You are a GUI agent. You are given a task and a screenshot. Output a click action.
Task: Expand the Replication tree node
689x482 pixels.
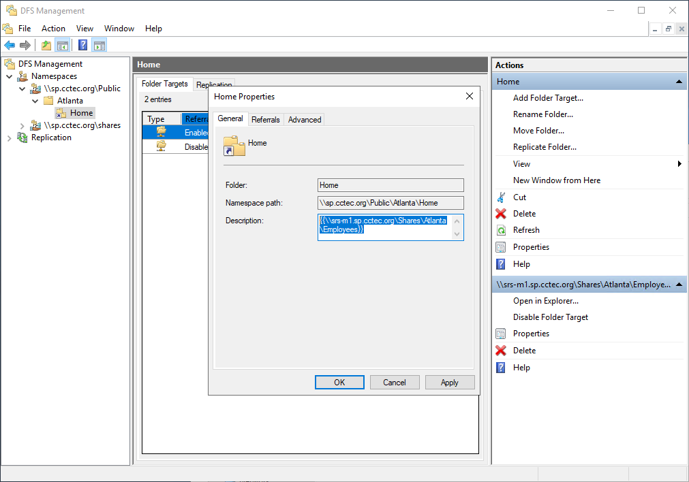10,138
